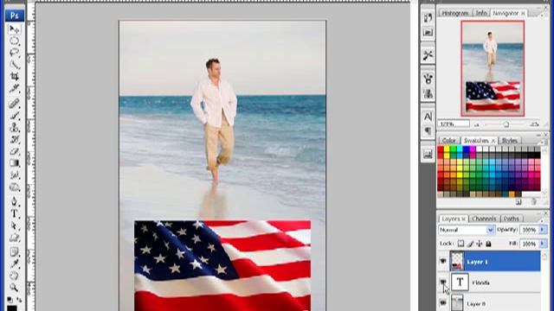The width and height of the screenshot is (554, 311).
Task: Select the Custom Shape tool
Action: coord(14,238)
